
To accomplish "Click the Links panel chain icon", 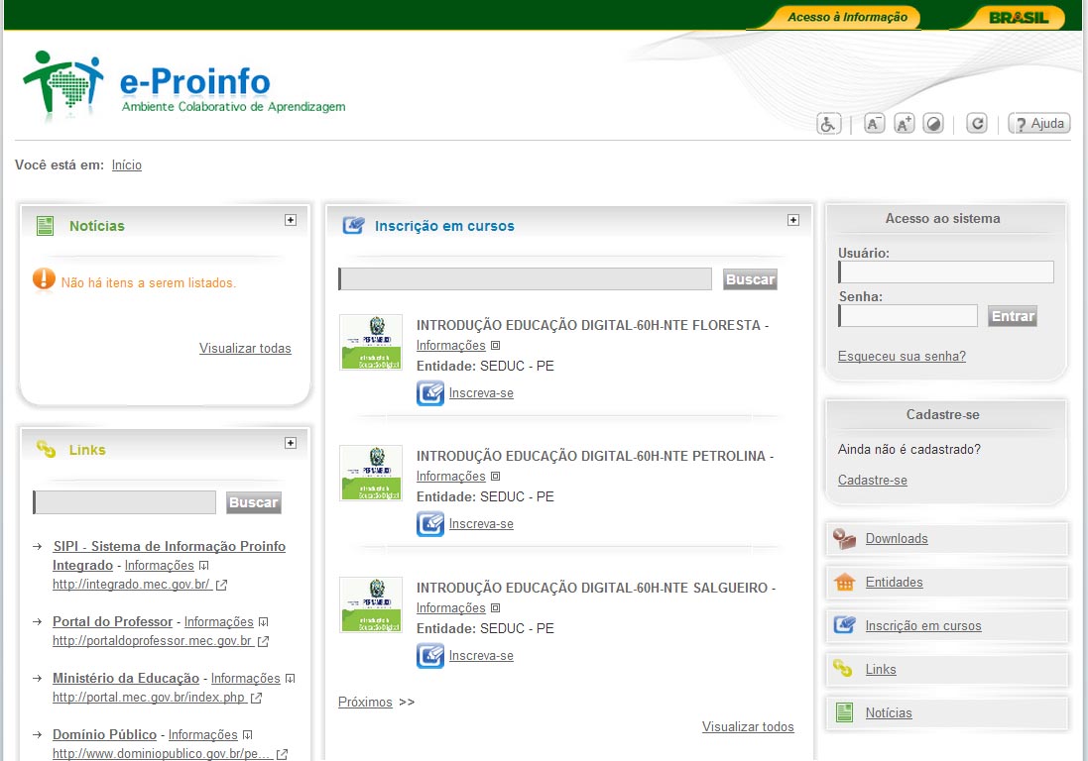I will click(x=46, y=449).
